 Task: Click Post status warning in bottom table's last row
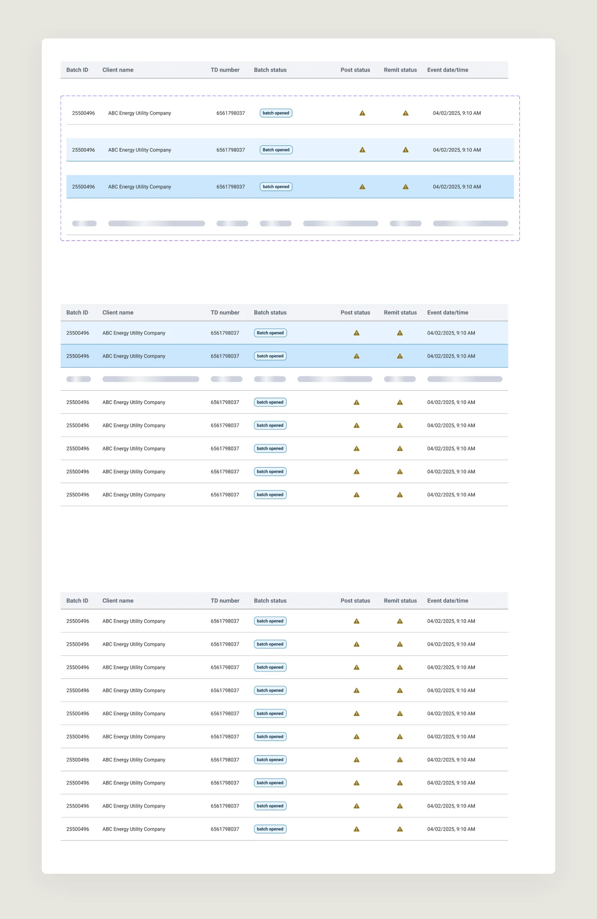(x=356, y=829)
